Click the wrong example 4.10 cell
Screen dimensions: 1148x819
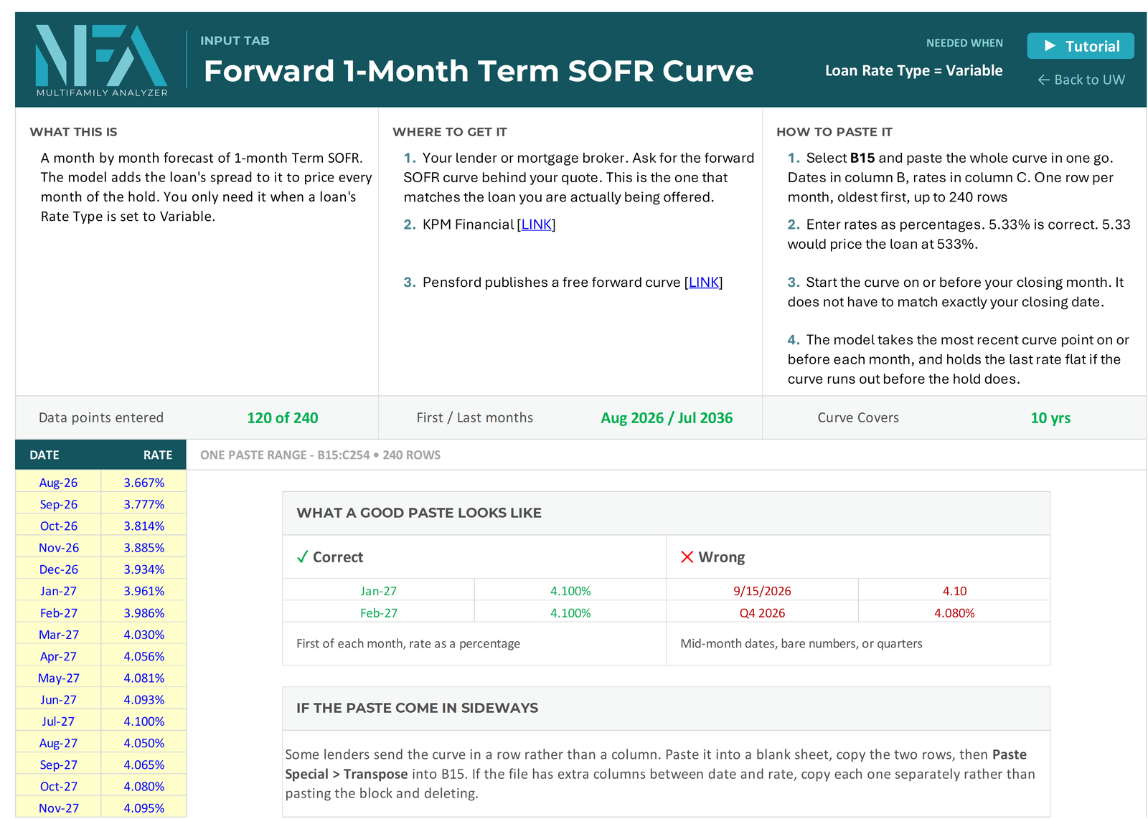pos(954,591)
